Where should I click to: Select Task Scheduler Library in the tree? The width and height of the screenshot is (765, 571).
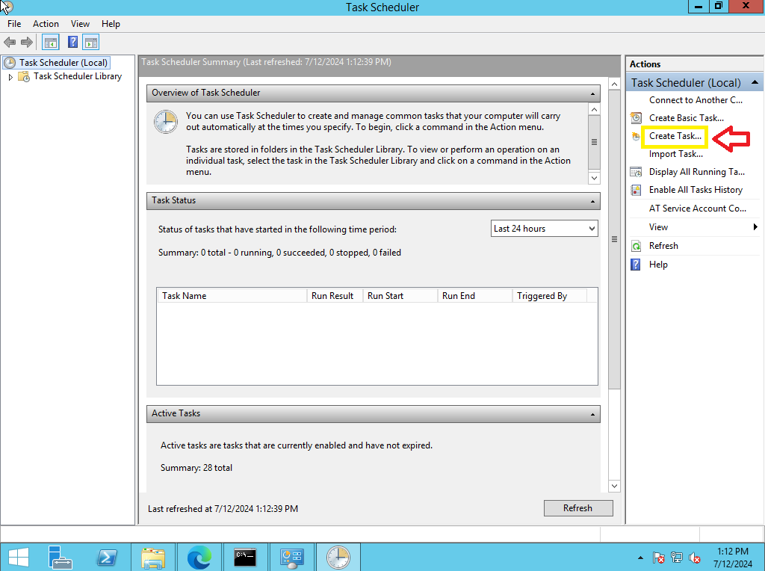78,76
